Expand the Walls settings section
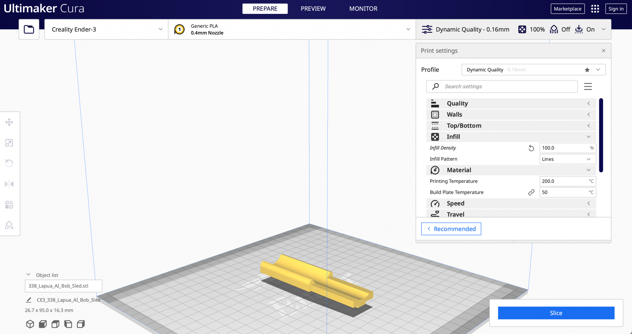 511,115
